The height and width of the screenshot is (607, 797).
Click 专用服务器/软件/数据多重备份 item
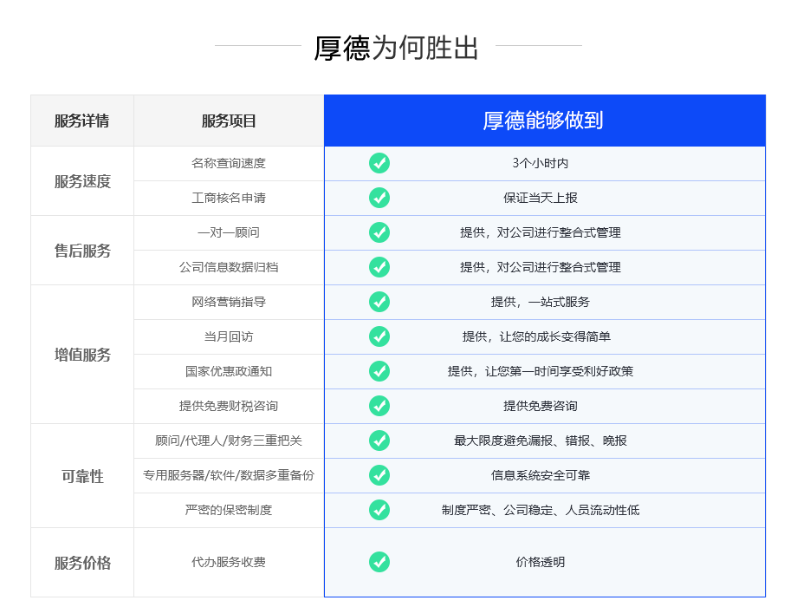pos(229,475)
